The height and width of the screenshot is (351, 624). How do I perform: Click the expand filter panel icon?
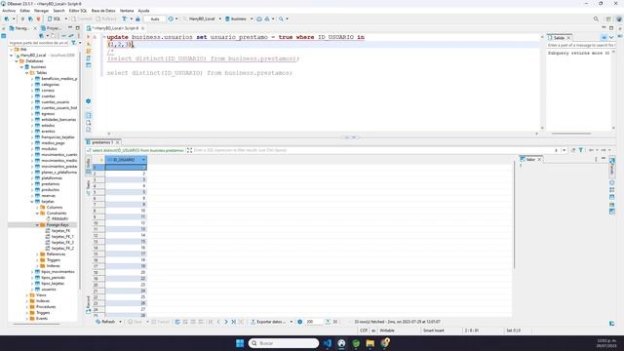pos(189,150)
